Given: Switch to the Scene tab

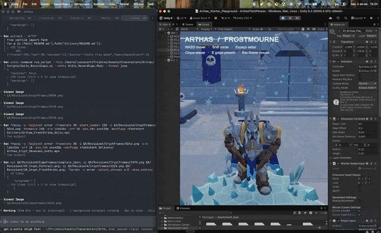Looking at the screenshot, I should pyautogui.click(x=188, y=24).
